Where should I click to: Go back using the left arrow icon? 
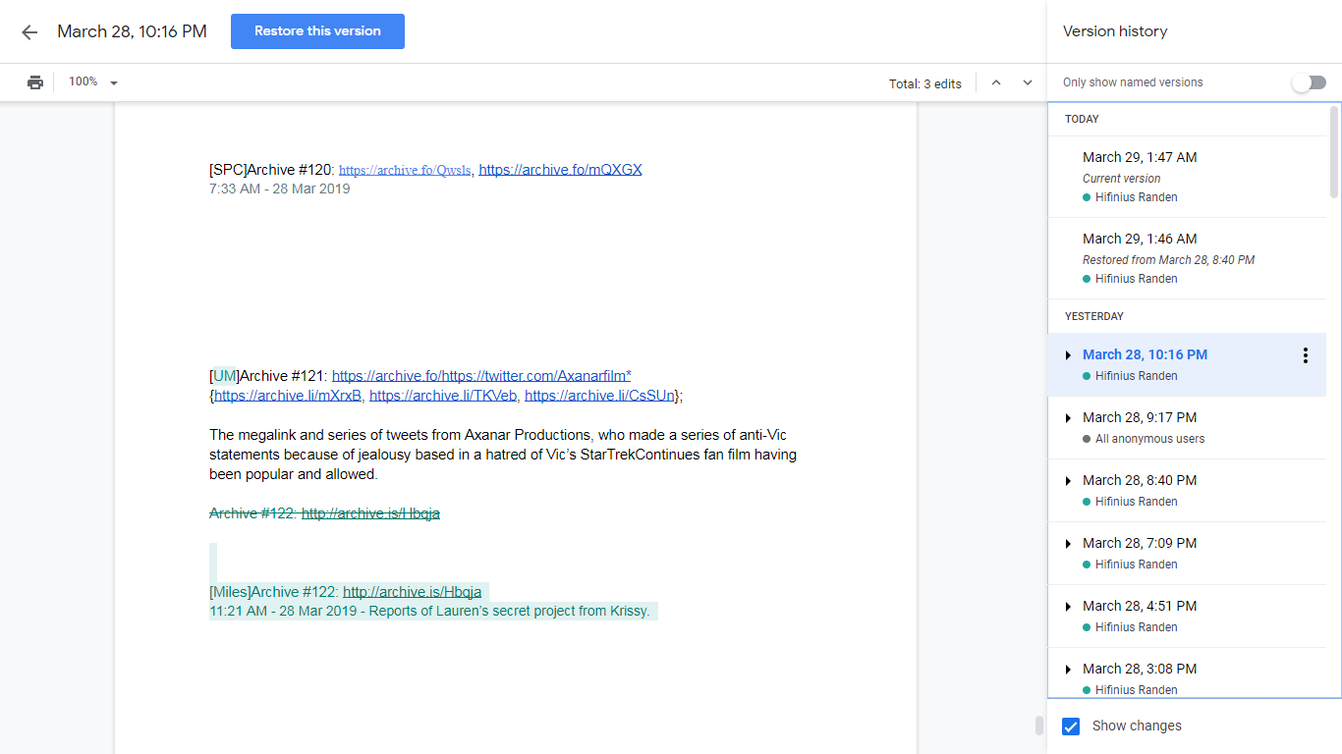click(29, 32)
